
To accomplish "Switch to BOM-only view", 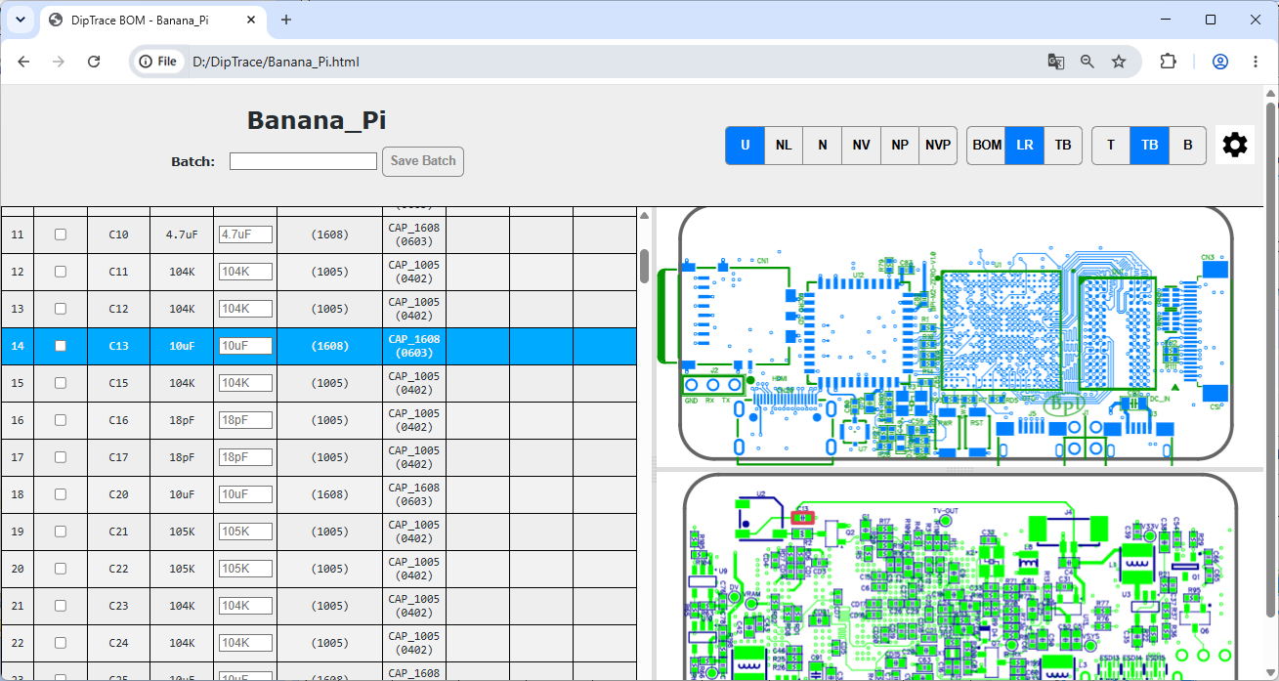I will click(987, 146).
